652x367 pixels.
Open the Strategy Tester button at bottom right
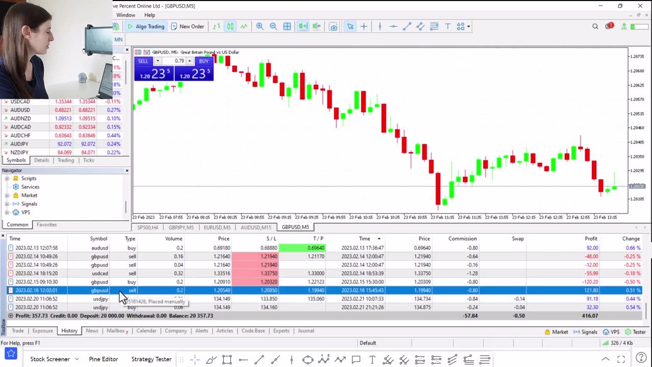click(x=635, y=332)
